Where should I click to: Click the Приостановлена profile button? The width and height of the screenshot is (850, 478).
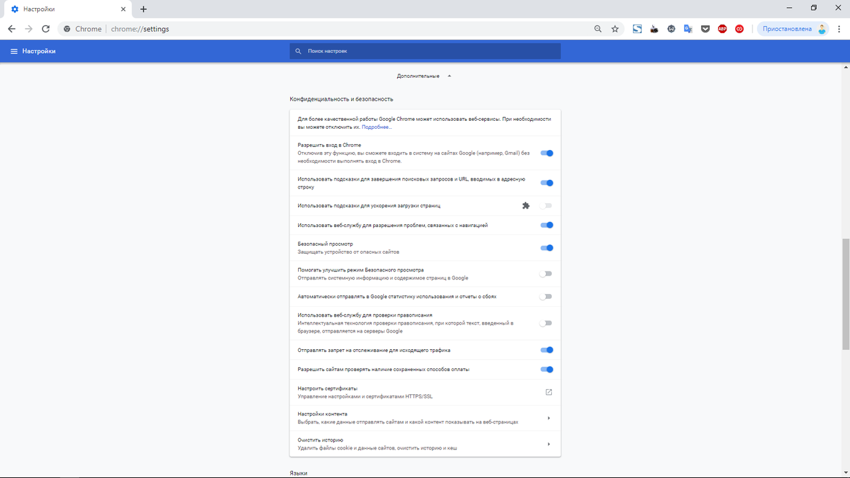tap(794, 29)
